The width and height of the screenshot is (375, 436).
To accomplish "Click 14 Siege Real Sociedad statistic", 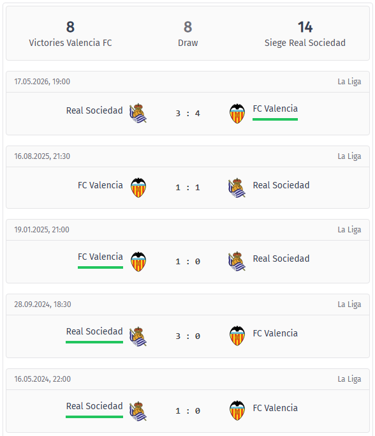I will tap(305, 34).
